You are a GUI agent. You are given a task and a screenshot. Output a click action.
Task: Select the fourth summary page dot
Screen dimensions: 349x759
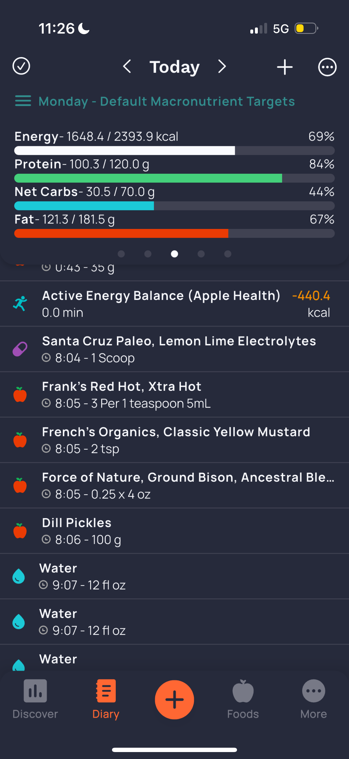201,254
